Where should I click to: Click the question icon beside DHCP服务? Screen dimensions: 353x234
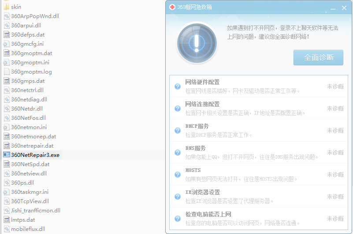click(x=178, y=130)
